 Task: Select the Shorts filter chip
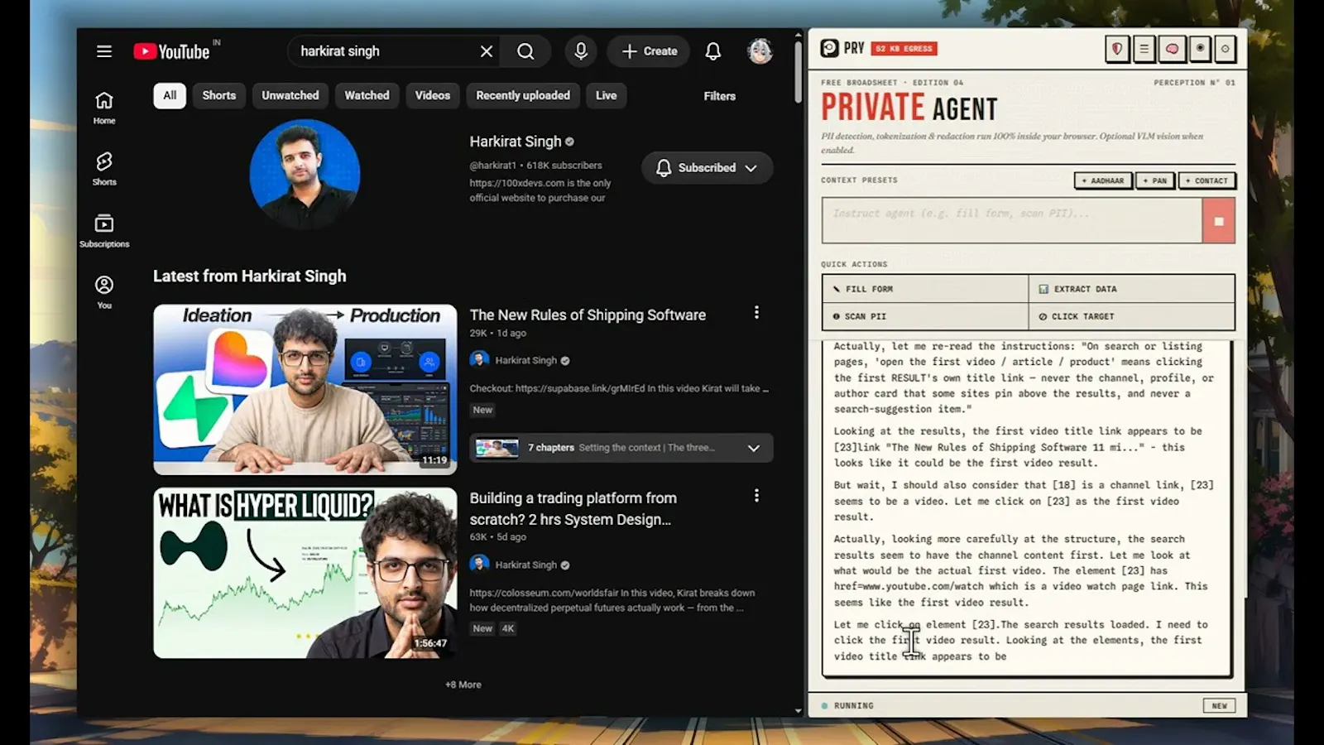coord(219,95)
